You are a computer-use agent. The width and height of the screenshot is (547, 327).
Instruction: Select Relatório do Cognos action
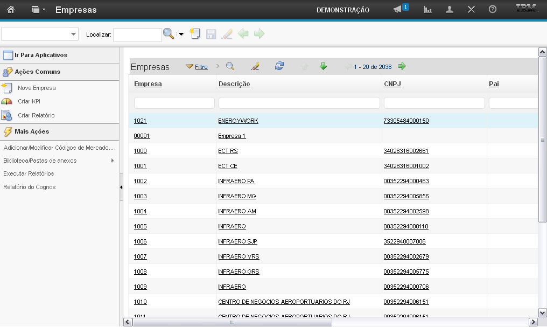click(x=29, y=187)
